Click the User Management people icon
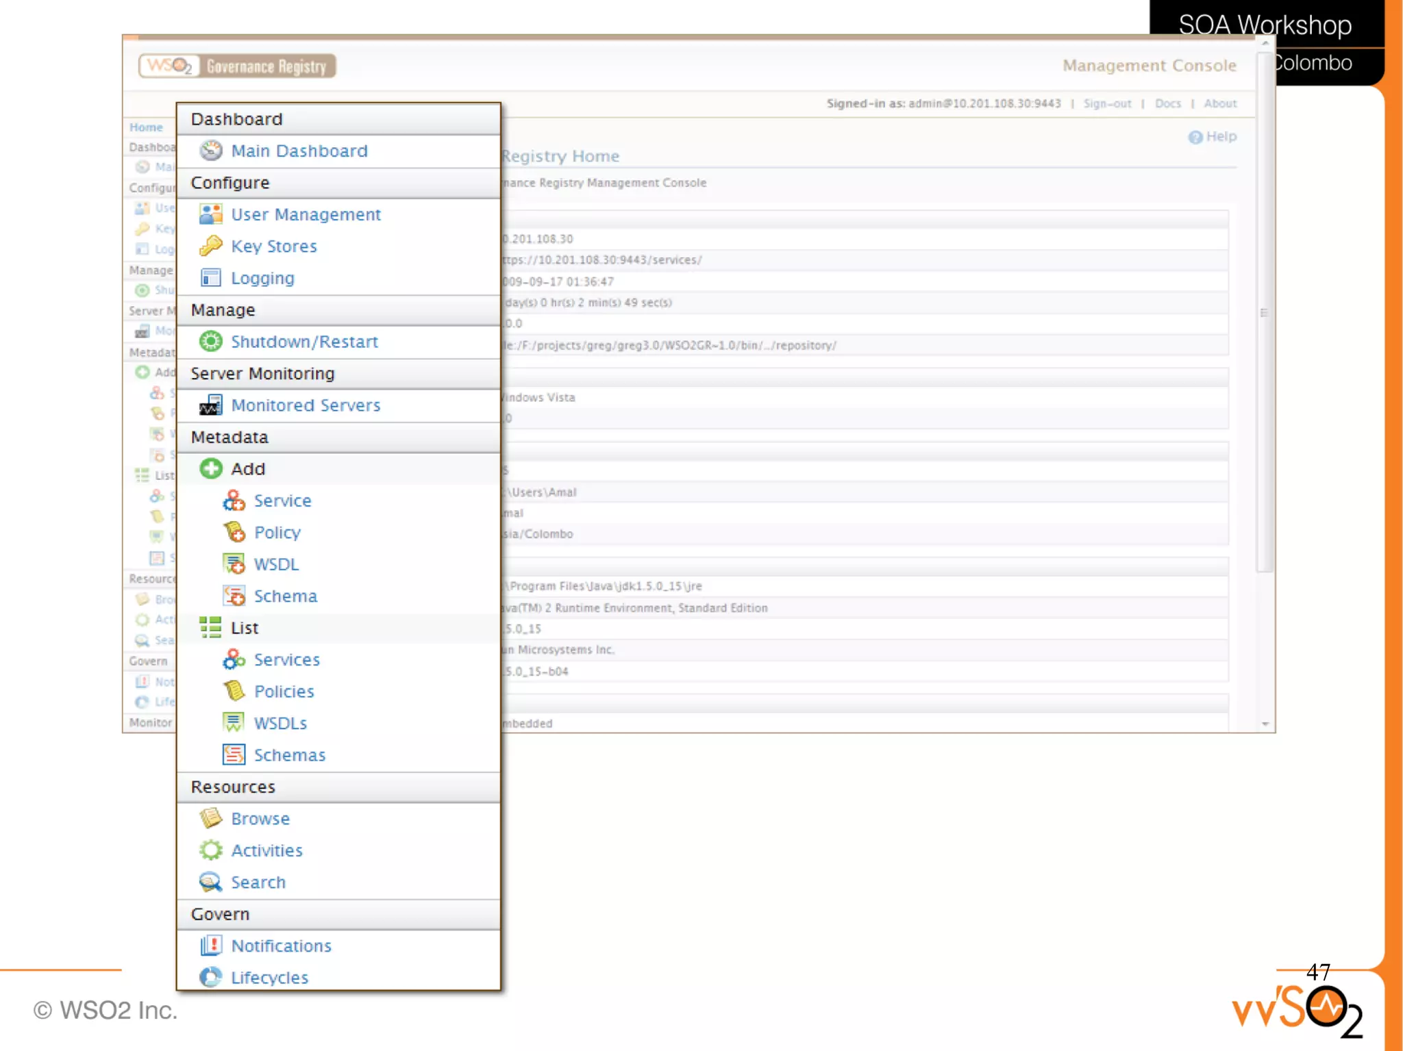 pyautogui.click(x=211, y=214)
